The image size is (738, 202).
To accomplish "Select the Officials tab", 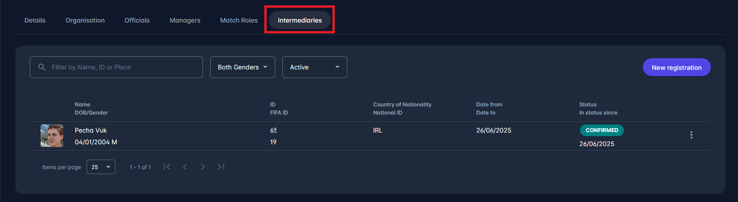I will point(137,20).
